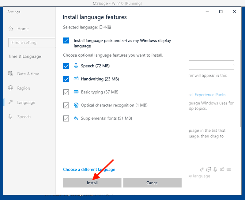Screen dimensions: 245x200
Task: Uncheck the Handwriting (23 MB) checkbox
Action: tap(66, 79)
